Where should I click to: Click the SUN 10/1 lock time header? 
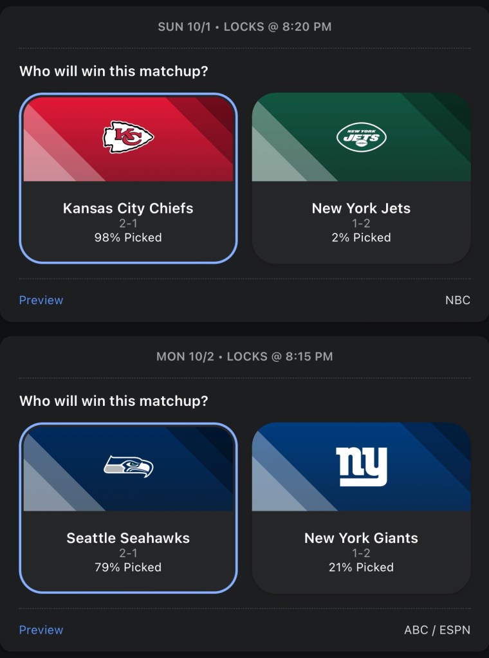(x=244, y=27)
